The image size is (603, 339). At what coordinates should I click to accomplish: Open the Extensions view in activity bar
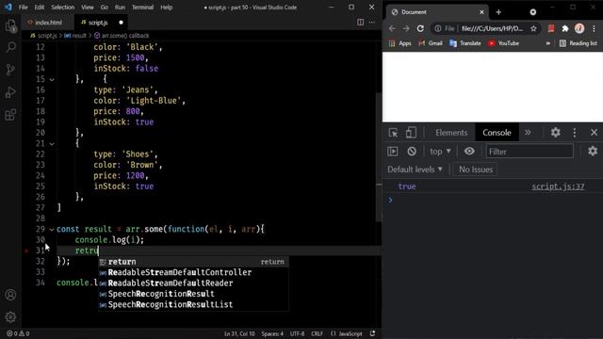[x=10, y=115]
